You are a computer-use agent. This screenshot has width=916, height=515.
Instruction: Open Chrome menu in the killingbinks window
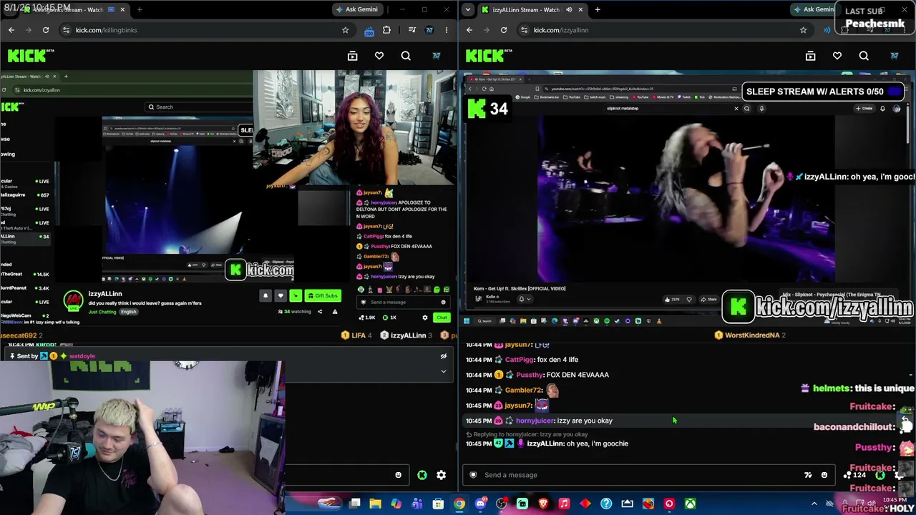[447, 30]
